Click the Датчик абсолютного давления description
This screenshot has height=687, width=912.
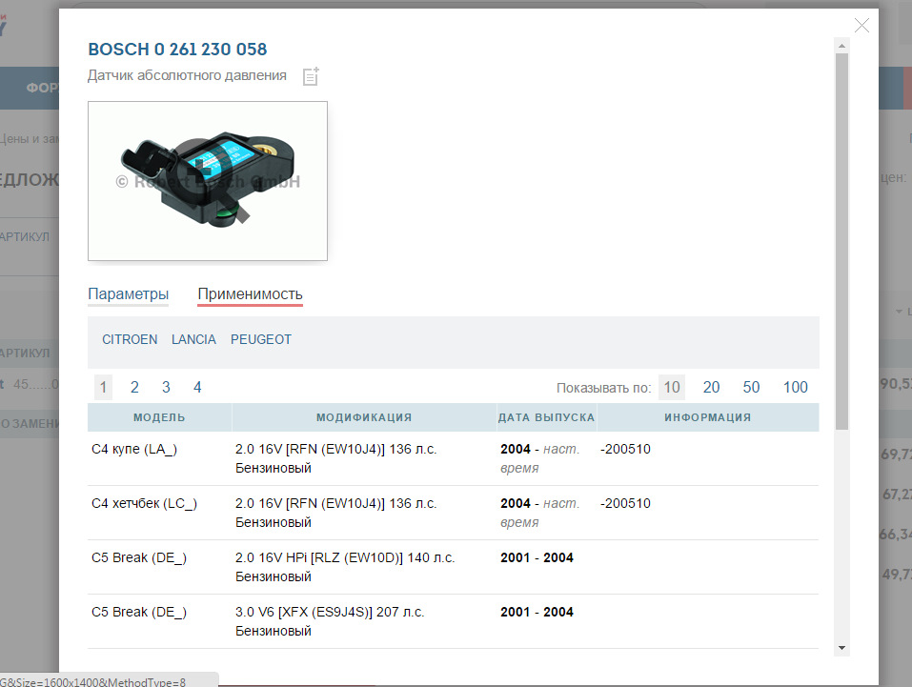[x=187, y=75]
